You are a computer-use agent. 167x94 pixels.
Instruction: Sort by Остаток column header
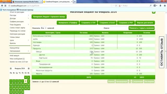click(147, 33)
